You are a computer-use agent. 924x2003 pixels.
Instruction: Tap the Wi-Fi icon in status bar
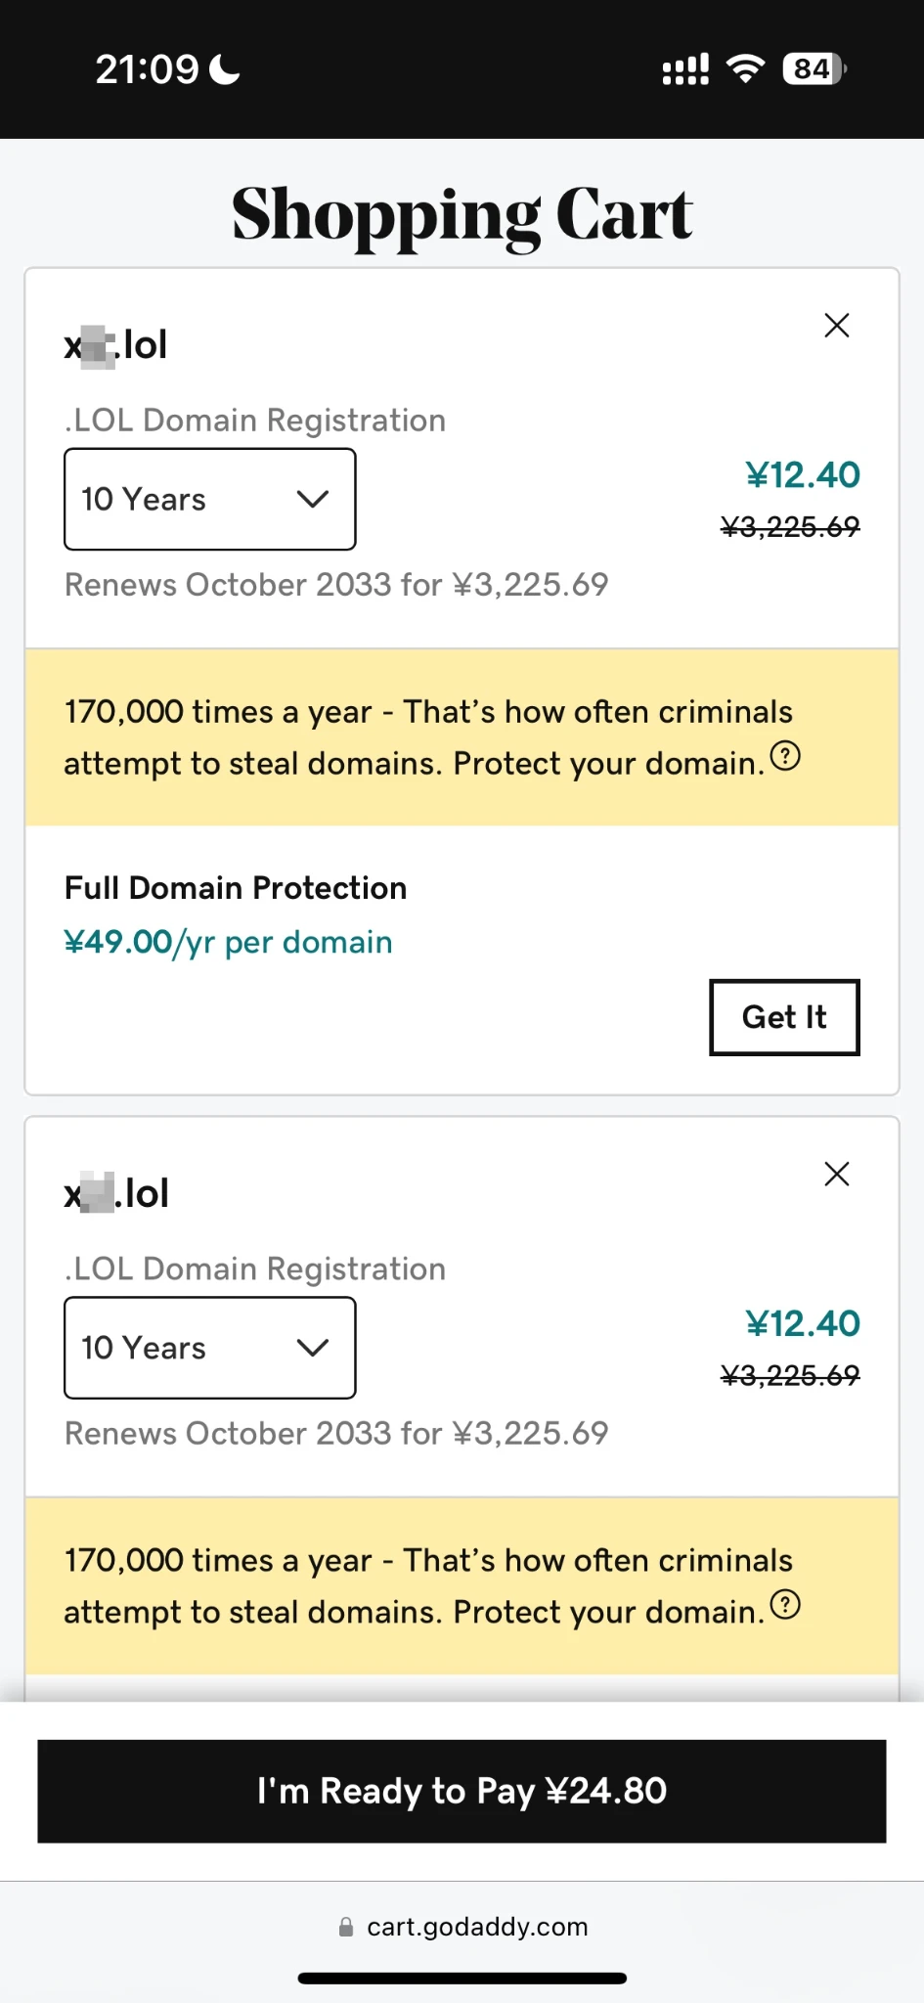coord(745,68)
